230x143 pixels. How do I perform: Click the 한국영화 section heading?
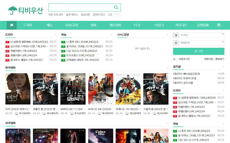[10, 68]
